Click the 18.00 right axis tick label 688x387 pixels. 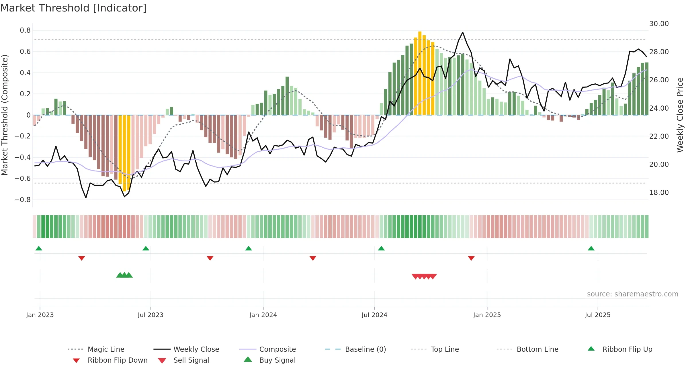pyautogui.click(x=659, y=193)
